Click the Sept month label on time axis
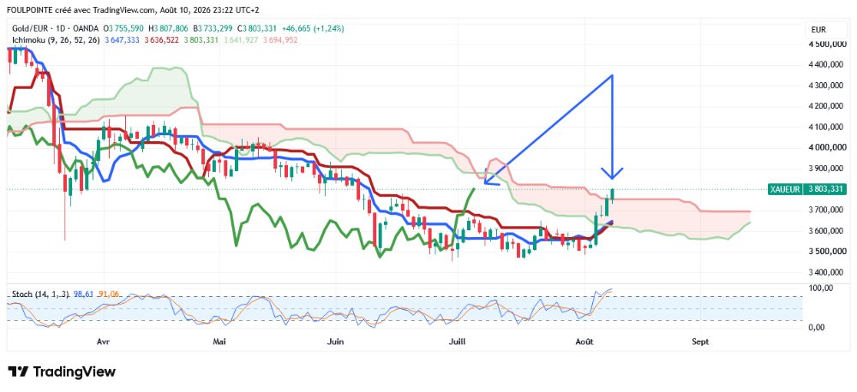This screenshot has width=857, height=392. coord(700,342)
